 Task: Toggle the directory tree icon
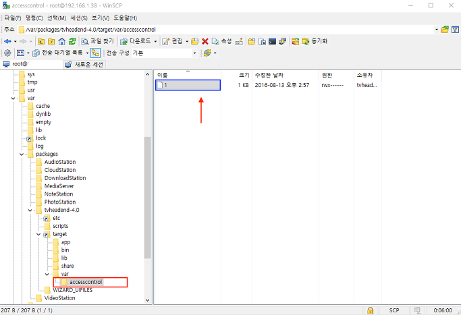tap(95, 53)
